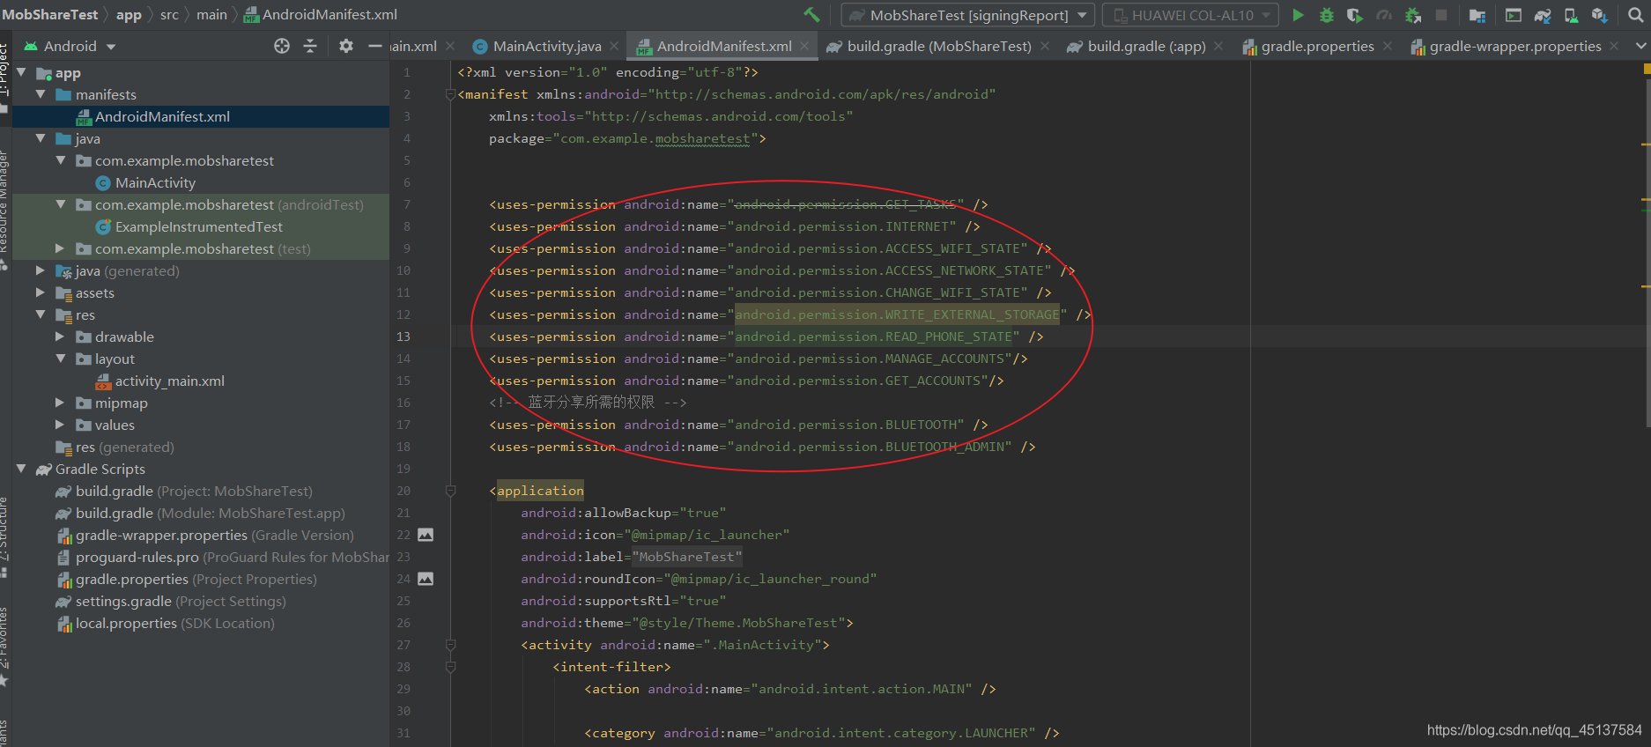Hide the Project panel with minus icon

tap(374, 46)
